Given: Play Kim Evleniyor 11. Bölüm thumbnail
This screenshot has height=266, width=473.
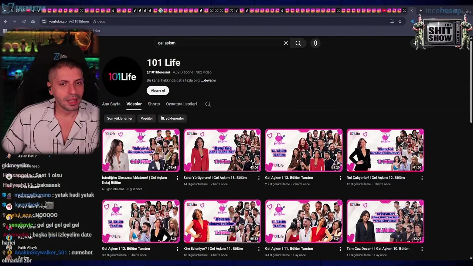Looking at the screenshot, I should [x=222, y=221].
